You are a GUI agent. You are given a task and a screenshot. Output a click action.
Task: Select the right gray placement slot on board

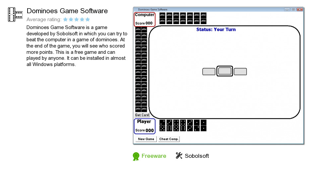point(240,72)
